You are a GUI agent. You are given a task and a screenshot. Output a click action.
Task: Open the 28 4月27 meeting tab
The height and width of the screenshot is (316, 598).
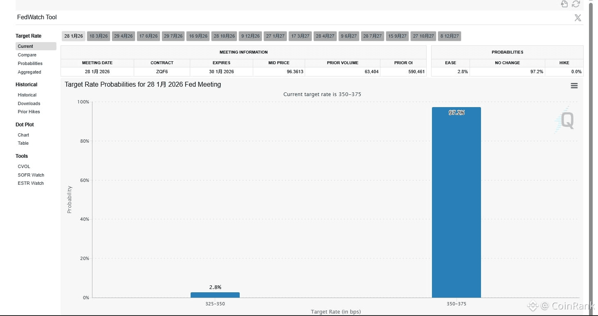pos(325,36)
